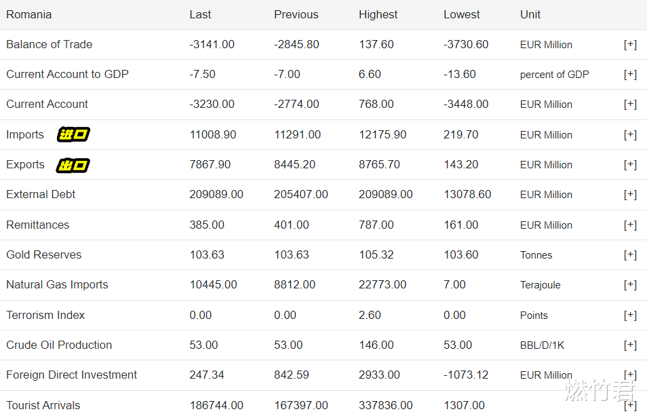647x418 pixels.
Task: Open the Balance of Trade link
Action: coord(50,45)
